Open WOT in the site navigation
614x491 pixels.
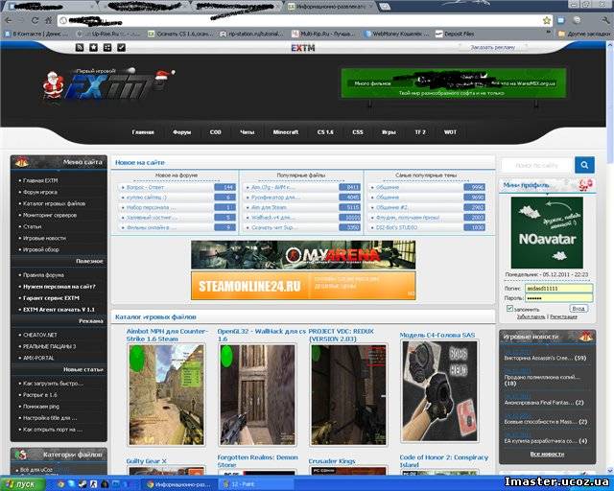[450, 132]
